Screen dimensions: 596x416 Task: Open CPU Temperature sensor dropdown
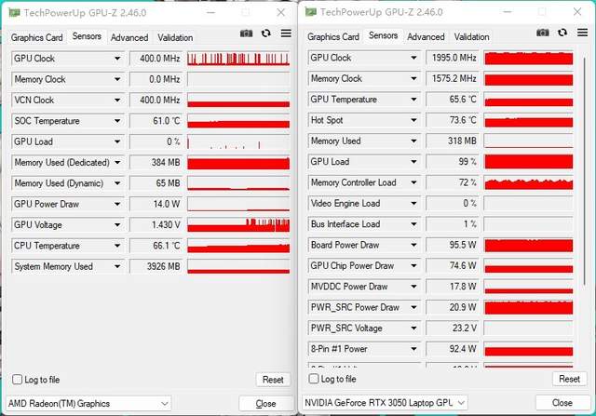pyautogui.click(x=117, y=246)
